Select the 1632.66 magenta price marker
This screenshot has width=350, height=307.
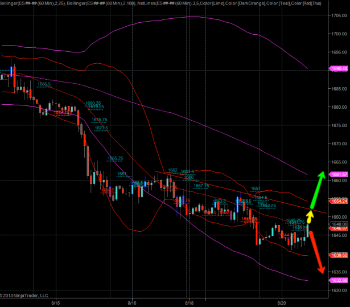tap(339, 280)
